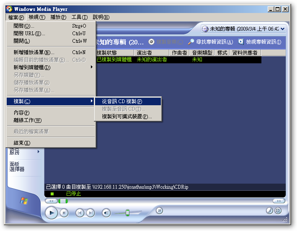Image resolution: width=297 pixels, height=231 pixels.
Task: Click 尋找專輯資訊 magnifier button
Action: click(210, 42)
